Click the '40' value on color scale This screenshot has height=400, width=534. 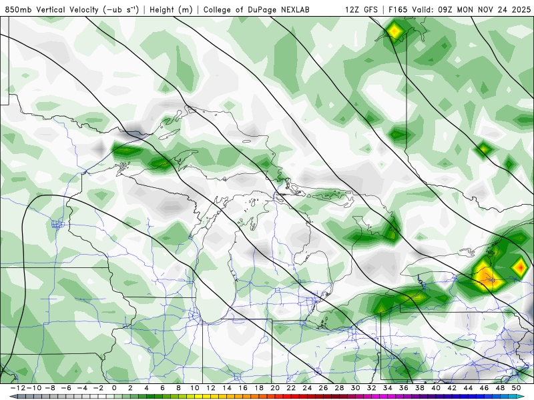tap(436, 388)
